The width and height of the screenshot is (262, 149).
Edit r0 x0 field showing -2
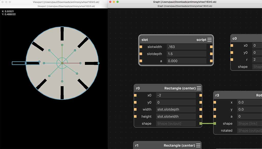click(x=176, y=95)
